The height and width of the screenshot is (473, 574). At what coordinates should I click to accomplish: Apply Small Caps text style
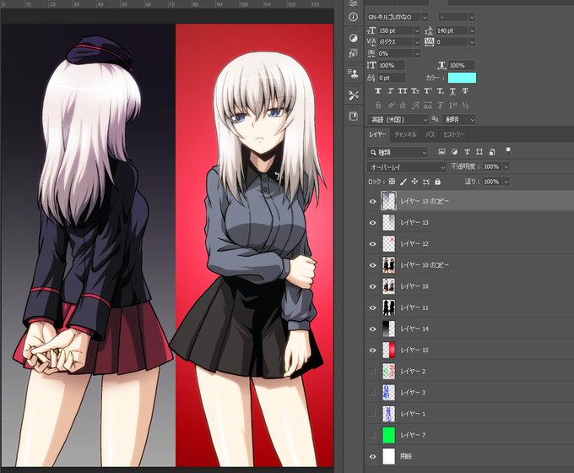tap(415, 91)
